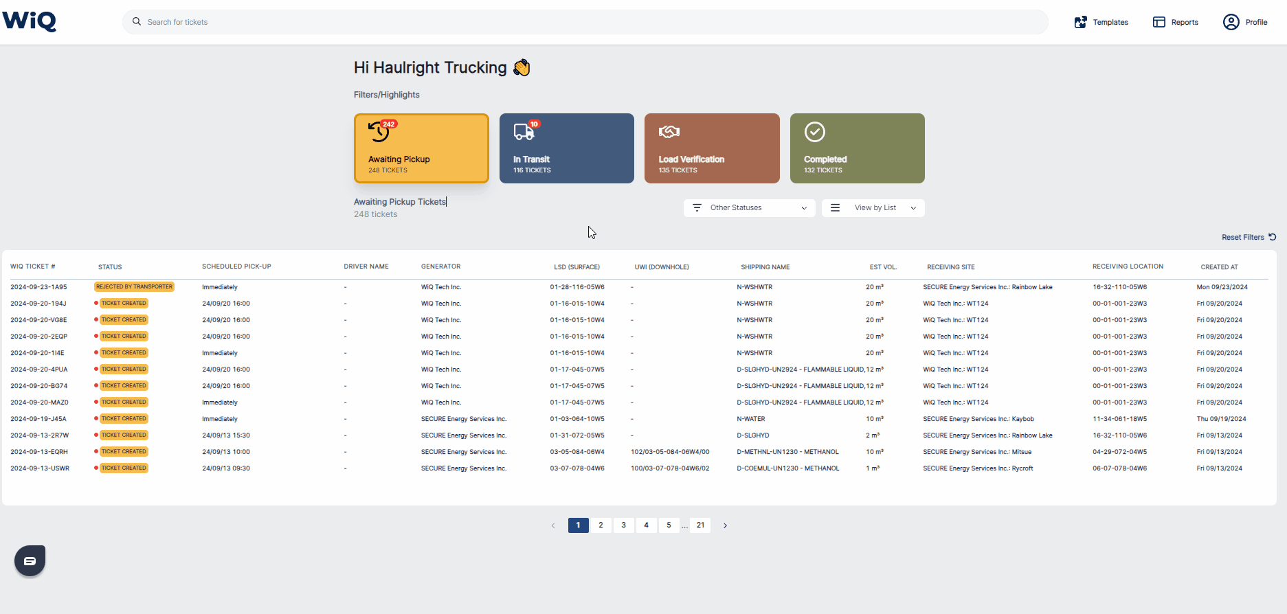The height and width of the screenshot is (614, 1287).
Task: Click receiving location 11-34-061-18W5
Action: point(1120,419)
